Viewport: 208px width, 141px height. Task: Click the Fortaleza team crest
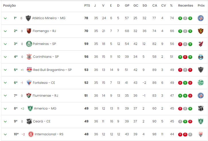coord(29,83)
